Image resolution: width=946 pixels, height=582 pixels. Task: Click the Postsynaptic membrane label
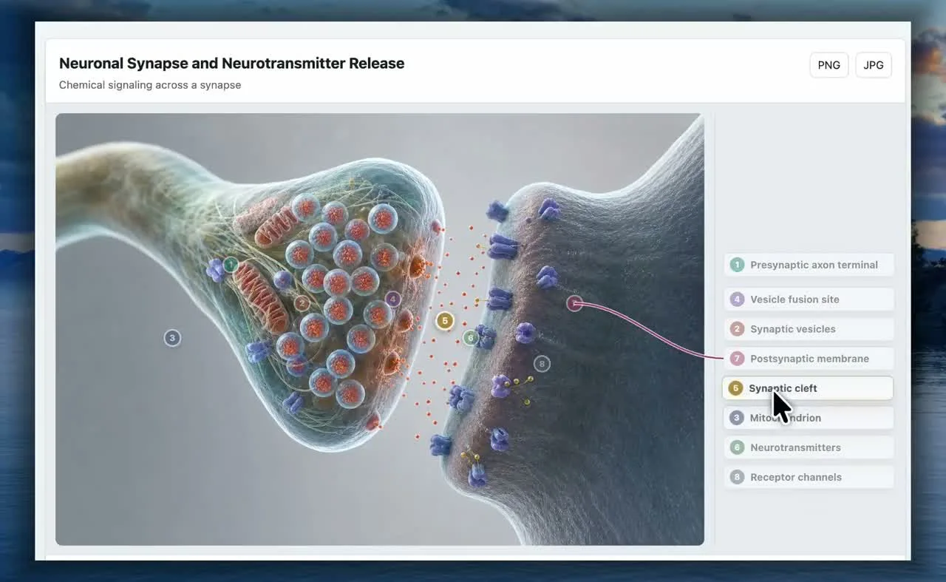809,359
